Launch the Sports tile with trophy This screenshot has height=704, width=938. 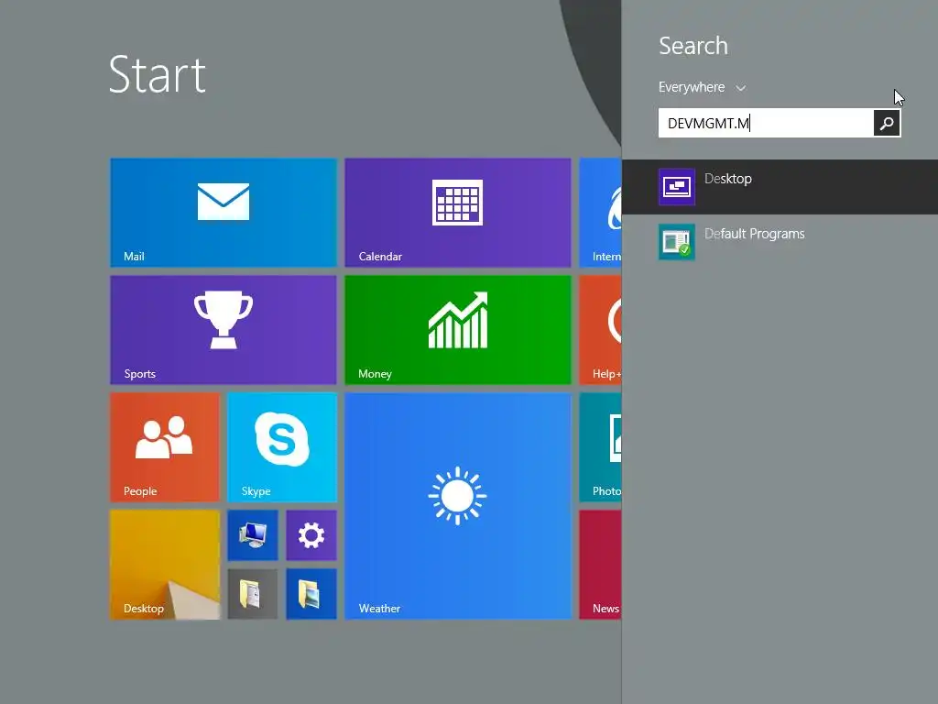(x=224, y=330)
